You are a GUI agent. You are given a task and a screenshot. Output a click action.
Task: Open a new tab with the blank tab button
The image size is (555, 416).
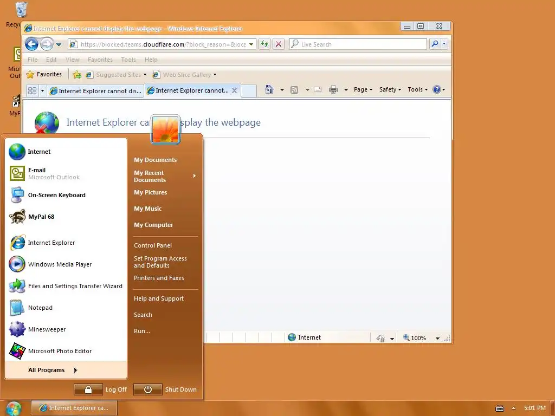249,90
